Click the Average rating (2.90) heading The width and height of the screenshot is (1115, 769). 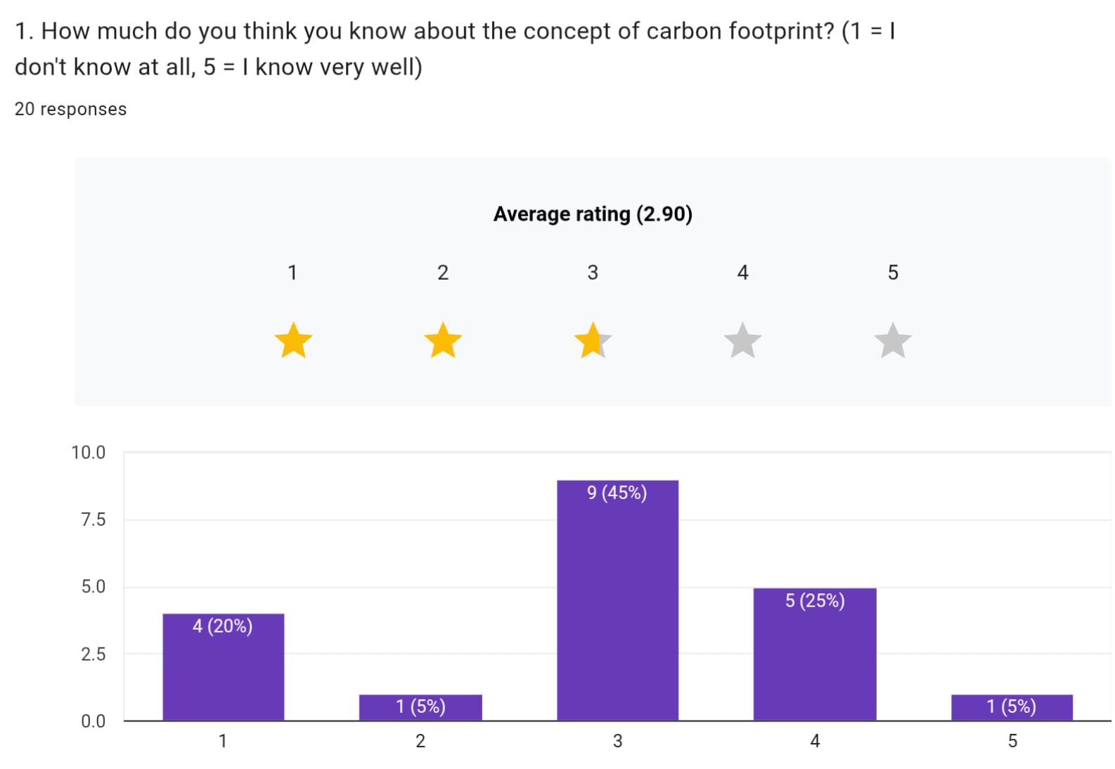pos(593,214)
